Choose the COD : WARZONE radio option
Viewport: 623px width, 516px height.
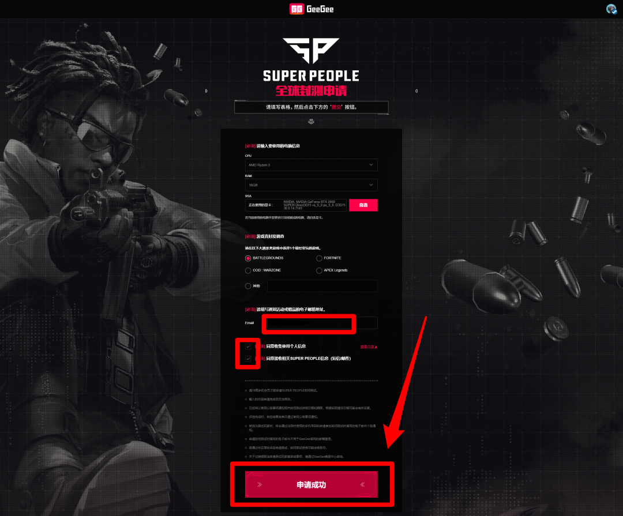click(x=248, y=270)
